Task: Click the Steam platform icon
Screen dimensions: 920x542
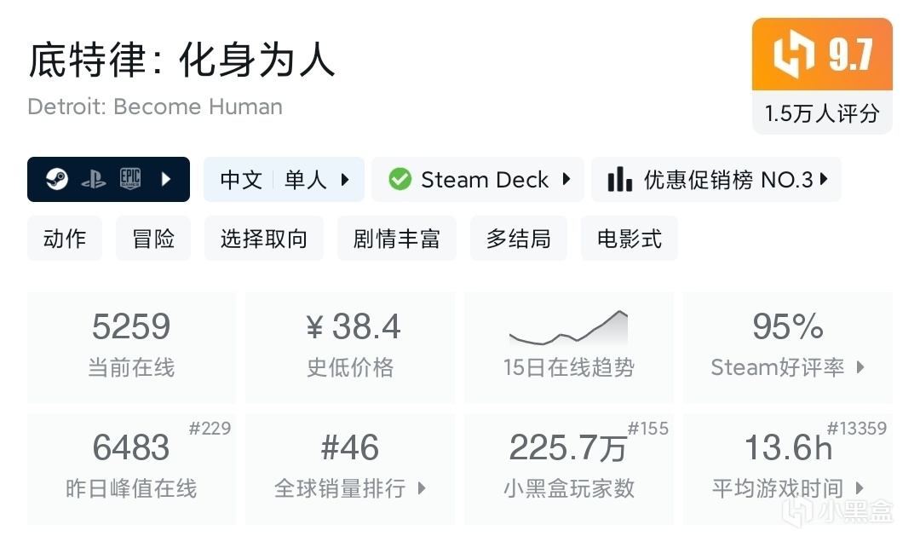Action: tap(57, 179)
